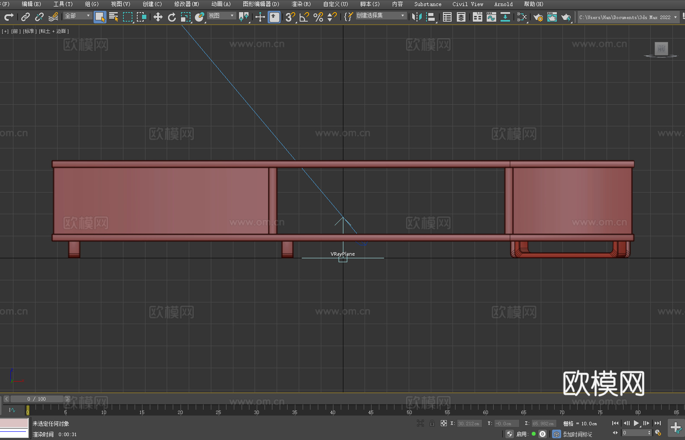Toggle the Selection Lock padlock
Image resolution: width=685 pixels, height=440 pixels.
click(432, 423)
